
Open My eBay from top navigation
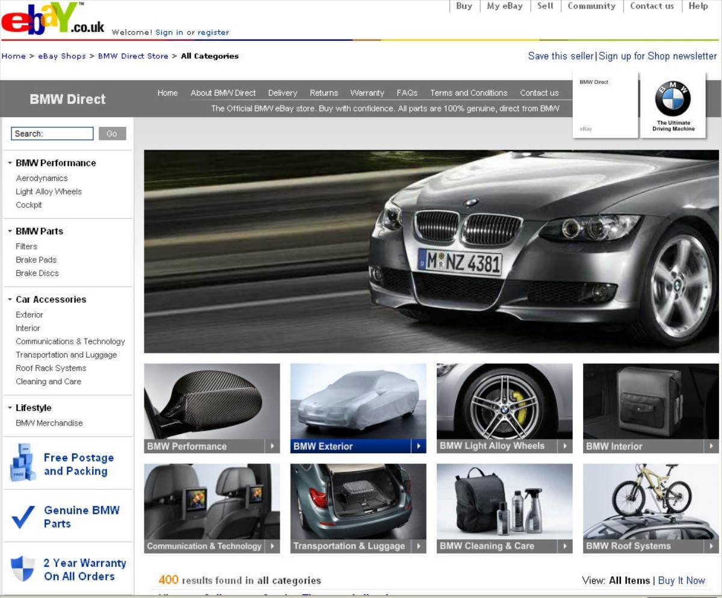tap(504, 6)
